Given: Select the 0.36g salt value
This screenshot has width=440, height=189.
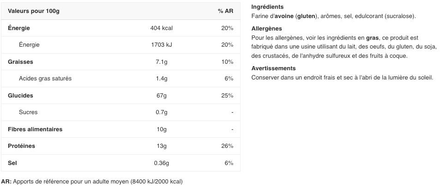Looking at the screenshot, I should coord(162,163).
